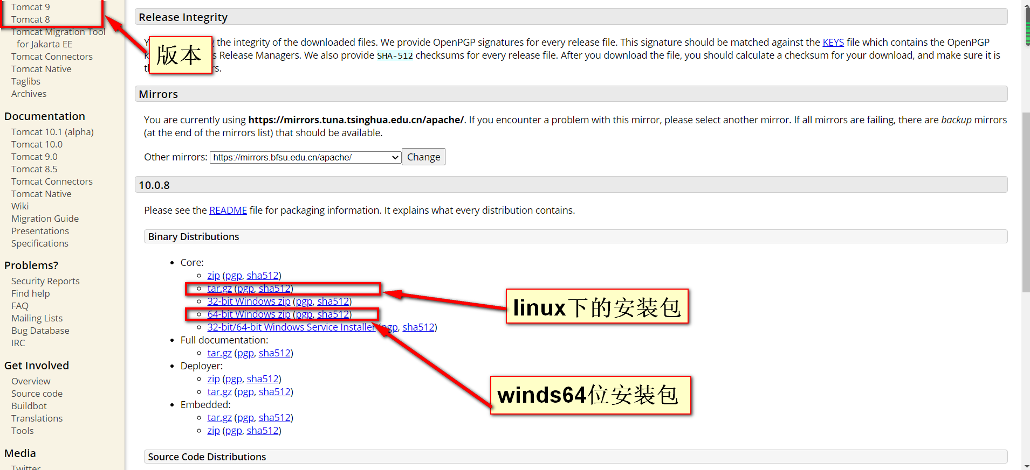The image size is (1030, 470).
Task: Download the Deployer zip
Action: 214,379
